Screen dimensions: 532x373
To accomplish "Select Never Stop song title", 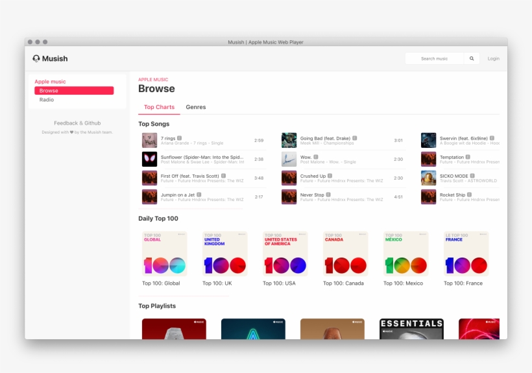I will [x=312, y=195].
